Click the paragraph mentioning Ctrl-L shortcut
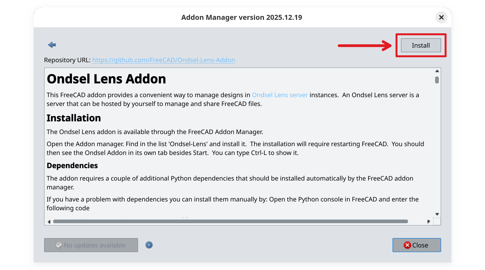This screenshot has width=485, height=270. coord(235,148)
